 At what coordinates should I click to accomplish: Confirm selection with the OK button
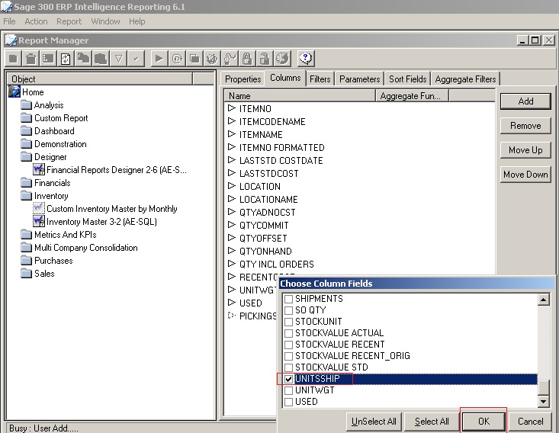(x=484, y=422)
